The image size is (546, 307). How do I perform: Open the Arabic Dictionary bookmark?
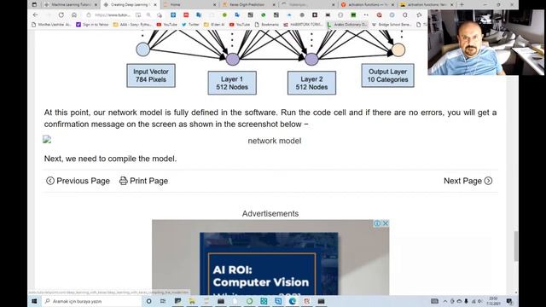point(347,25)
